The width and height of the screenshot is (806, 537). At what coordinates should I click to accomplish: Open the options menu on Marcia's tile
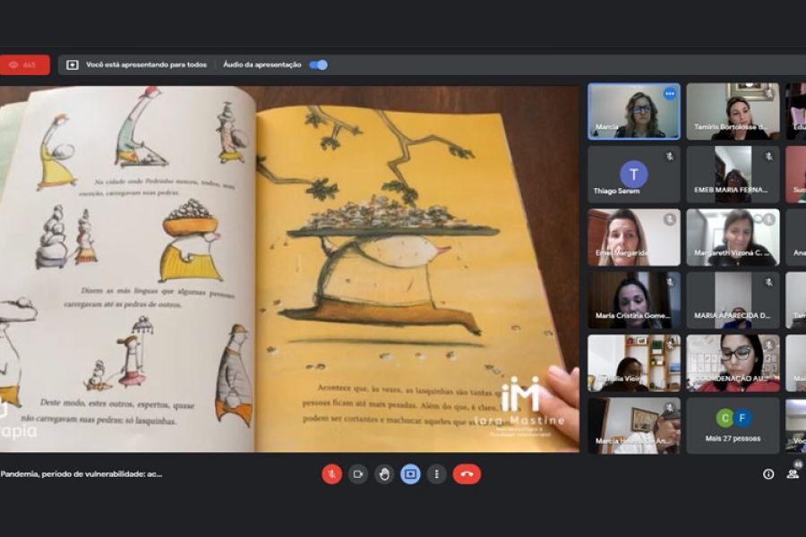click(x=669, y=94)
